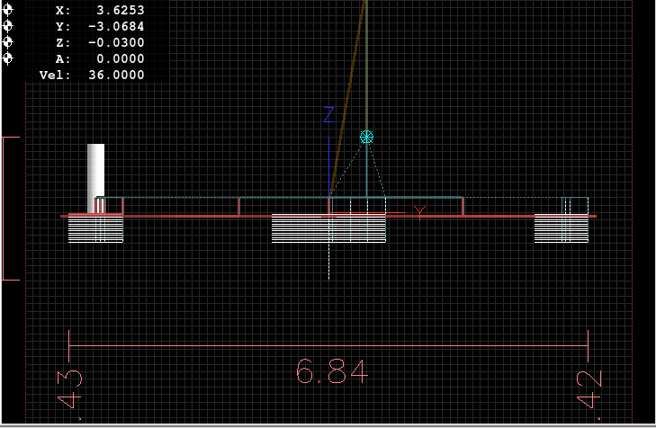Click the red bracket at left edge
The image size is (656, 428).
coord(10,209)
